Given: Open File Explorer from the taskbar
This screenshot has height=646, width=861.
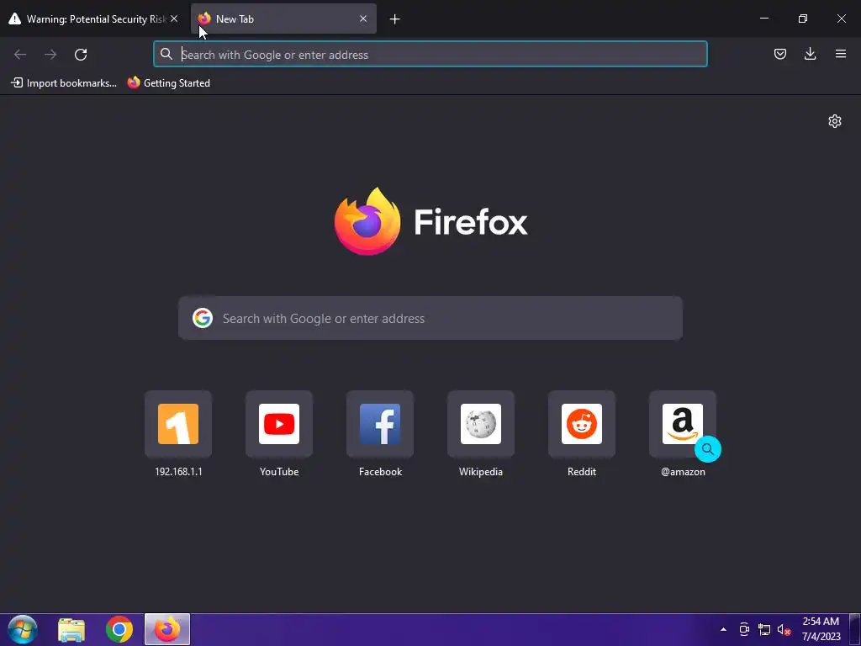Looking at the screenshot, I should tap(71, 630).
